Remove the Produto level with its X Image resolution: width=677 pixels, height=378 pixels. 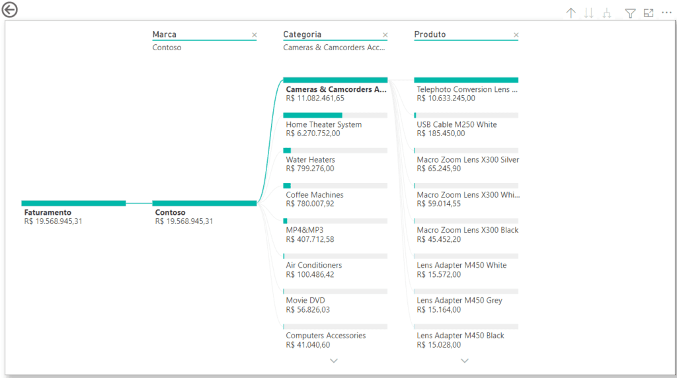(516, 35)
